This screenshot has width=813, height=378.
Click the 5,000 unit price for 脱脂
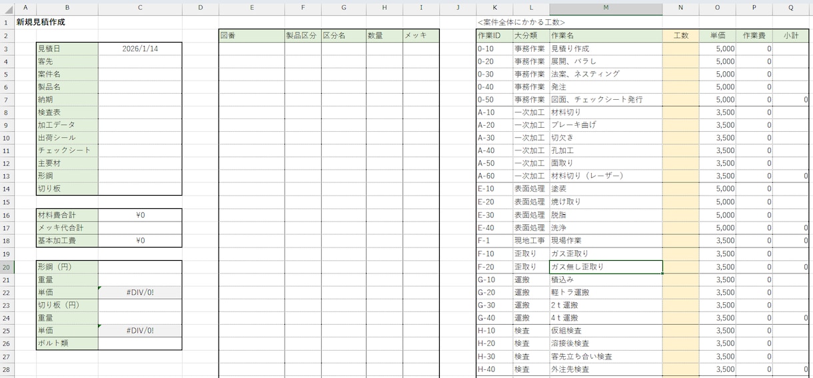pos(718,215)
